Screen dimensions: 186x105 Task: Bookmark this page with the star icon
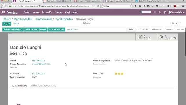(x=144, y=6)
